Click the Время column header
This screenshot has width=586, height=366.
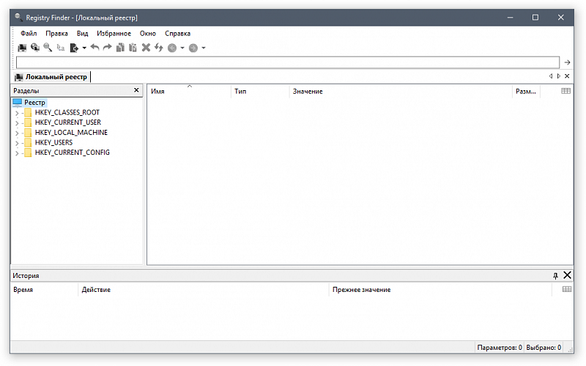44,290
